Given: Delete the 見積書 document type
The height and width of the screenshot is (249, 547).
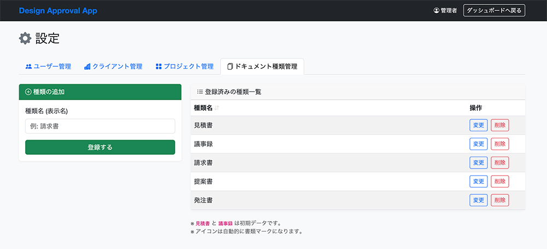Looking at the screenshot, I should [499, 125].
